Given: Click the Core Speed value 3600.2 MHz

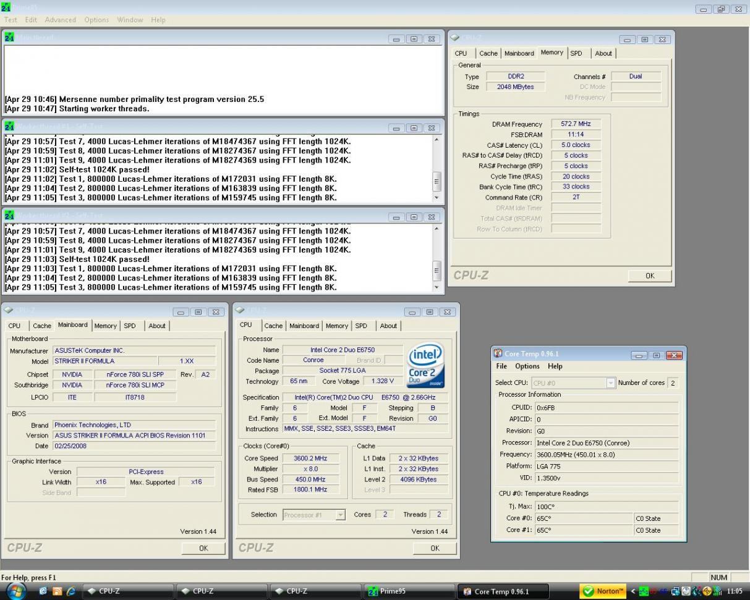Looking at the screenshot, I should click(311, 458).
